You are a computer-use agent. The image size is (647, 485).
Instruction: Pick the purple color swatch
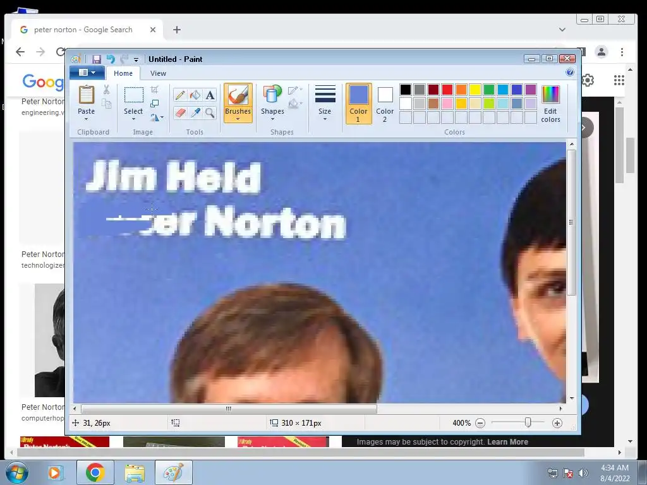coord(531,90)
